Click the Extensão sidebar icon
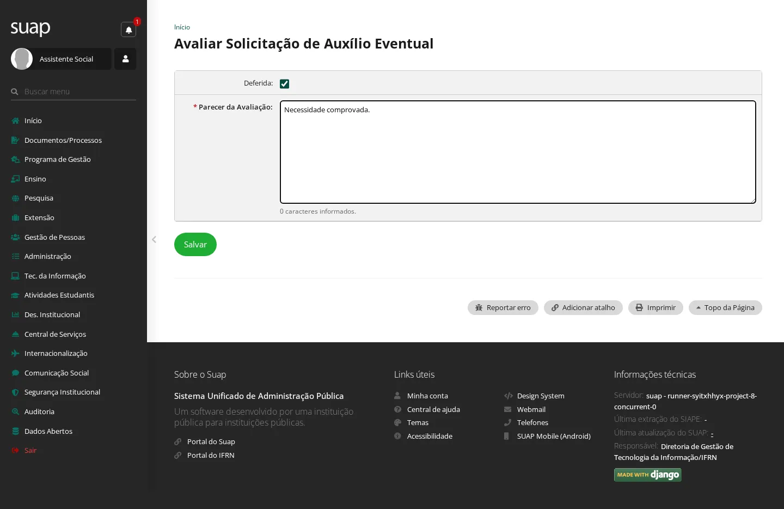Screen dimensions: 784x509 15,217
